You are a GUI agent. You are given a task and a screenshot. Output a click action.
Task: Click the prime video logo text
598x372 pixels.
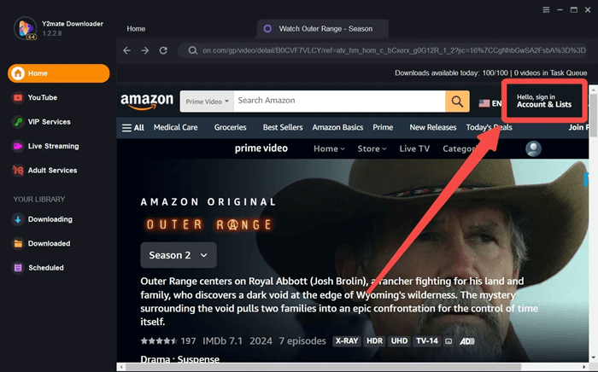(x=261, y=148)
